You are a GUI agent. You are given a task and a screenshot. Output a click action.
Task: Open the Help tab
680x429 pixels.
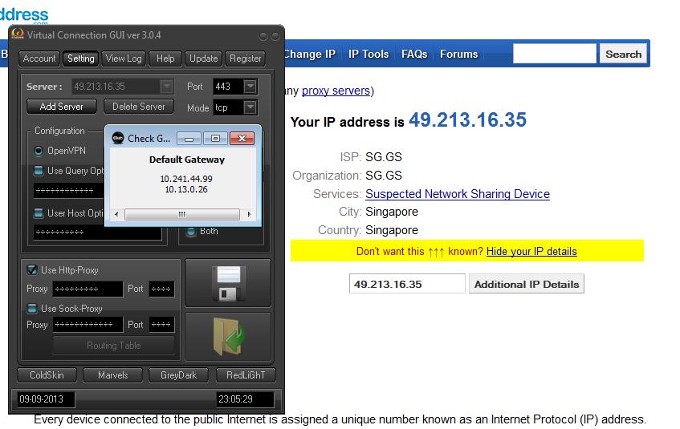pyautogui.click(x=165, y=59)
